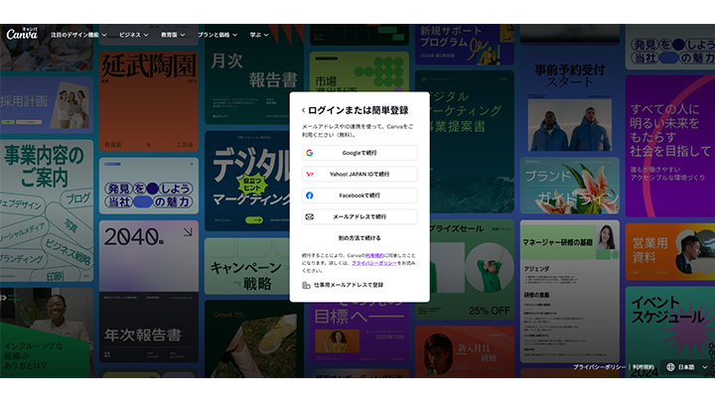
Task: Click the Facebook logo icon
Action: click(x=310, y=196)
